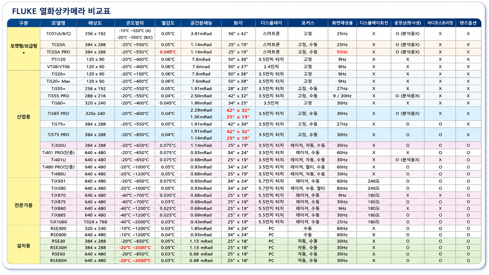Select the TiS65 PRO model cell
Image resolution: width=489 pixels, height=275 pixels.
pos(58,113)
